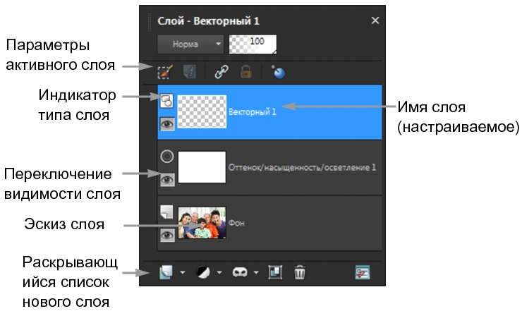Click the mask layer icon
Viewport: 522px width, 323px height.
[x=242, y=272]
